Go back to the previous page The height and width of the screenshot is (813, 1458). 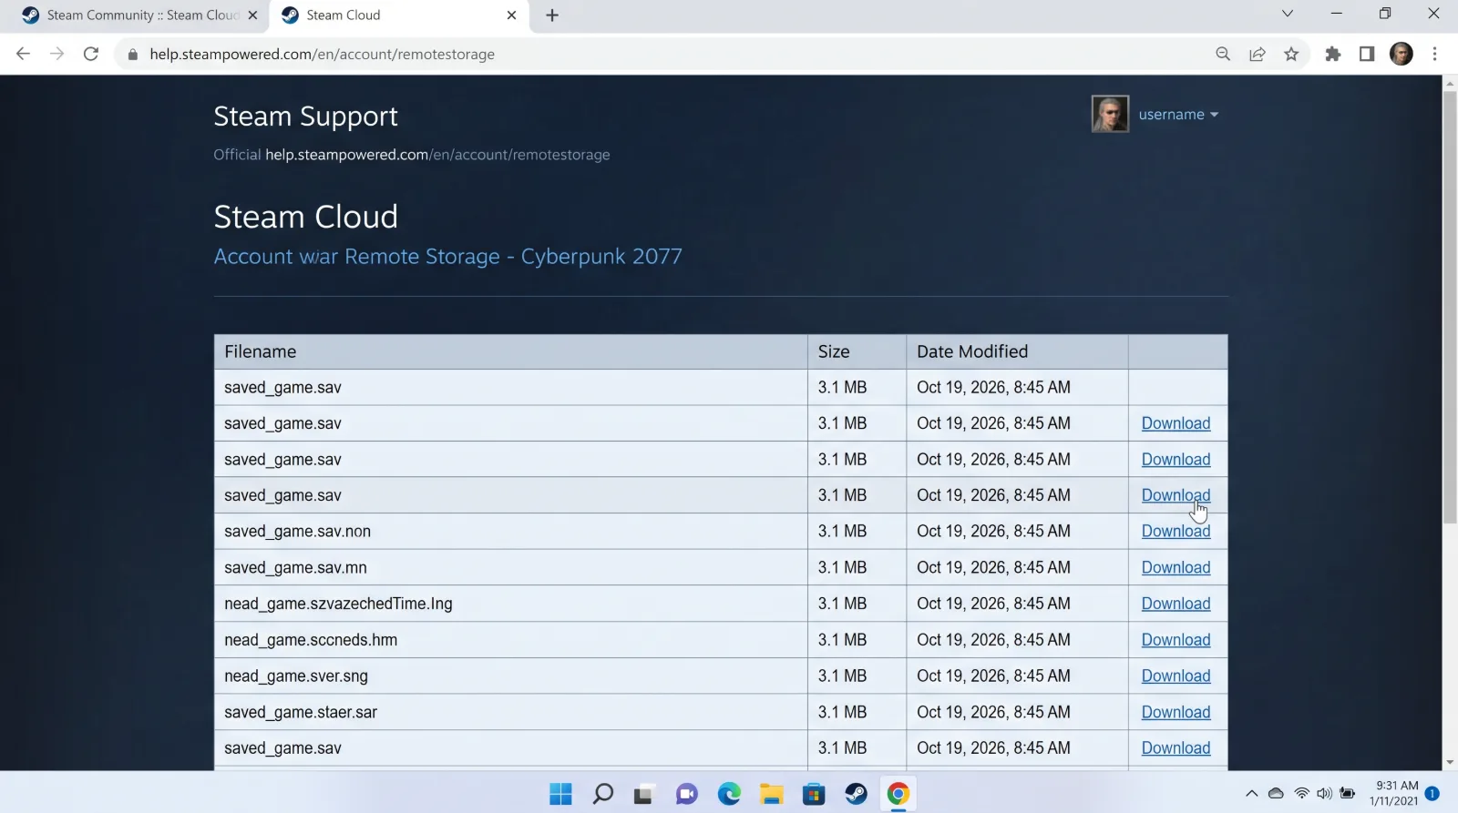click(24, 54)
